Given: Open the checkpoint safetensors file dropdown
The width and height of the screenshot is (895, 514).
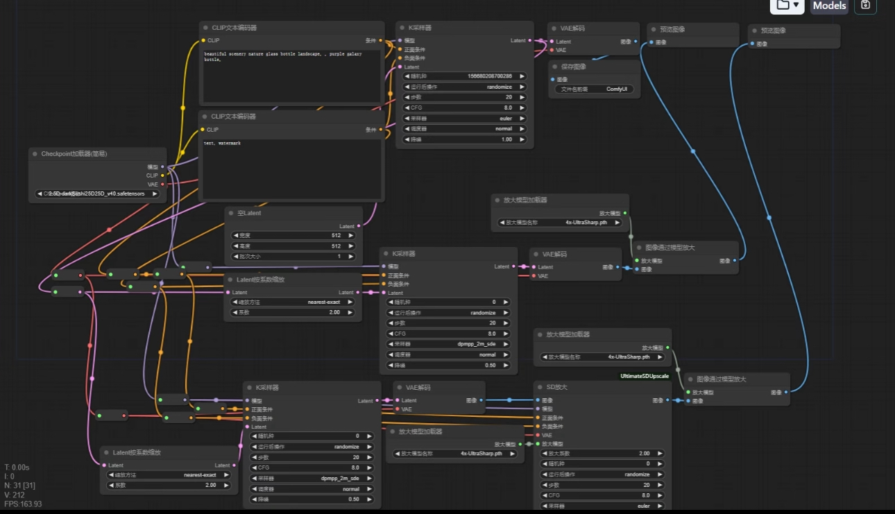Looking at the screenshot, I should click(96, 194).
